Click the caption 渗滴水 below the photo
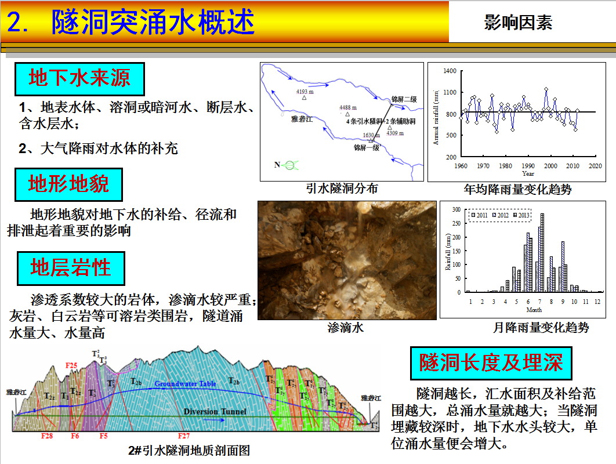 pyautogui.click(x=346, y=328)
